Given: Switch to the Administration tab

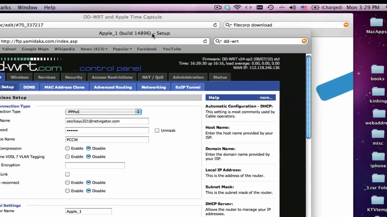Looking at the screenshot, I should coord(188,77).
